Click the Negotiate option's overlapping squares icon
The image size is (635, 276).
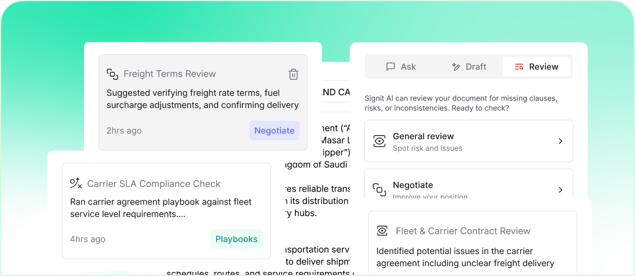[x=379, y=189]
